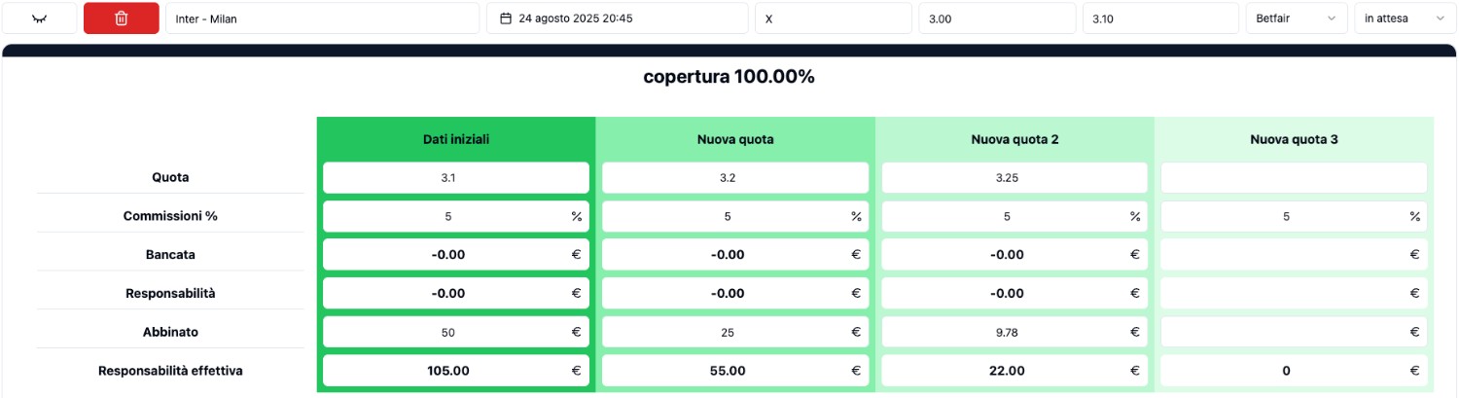Select the Nuova quota 2 column header
Viewport: 1459px width, 398px height.
(x=1014, y=139)
